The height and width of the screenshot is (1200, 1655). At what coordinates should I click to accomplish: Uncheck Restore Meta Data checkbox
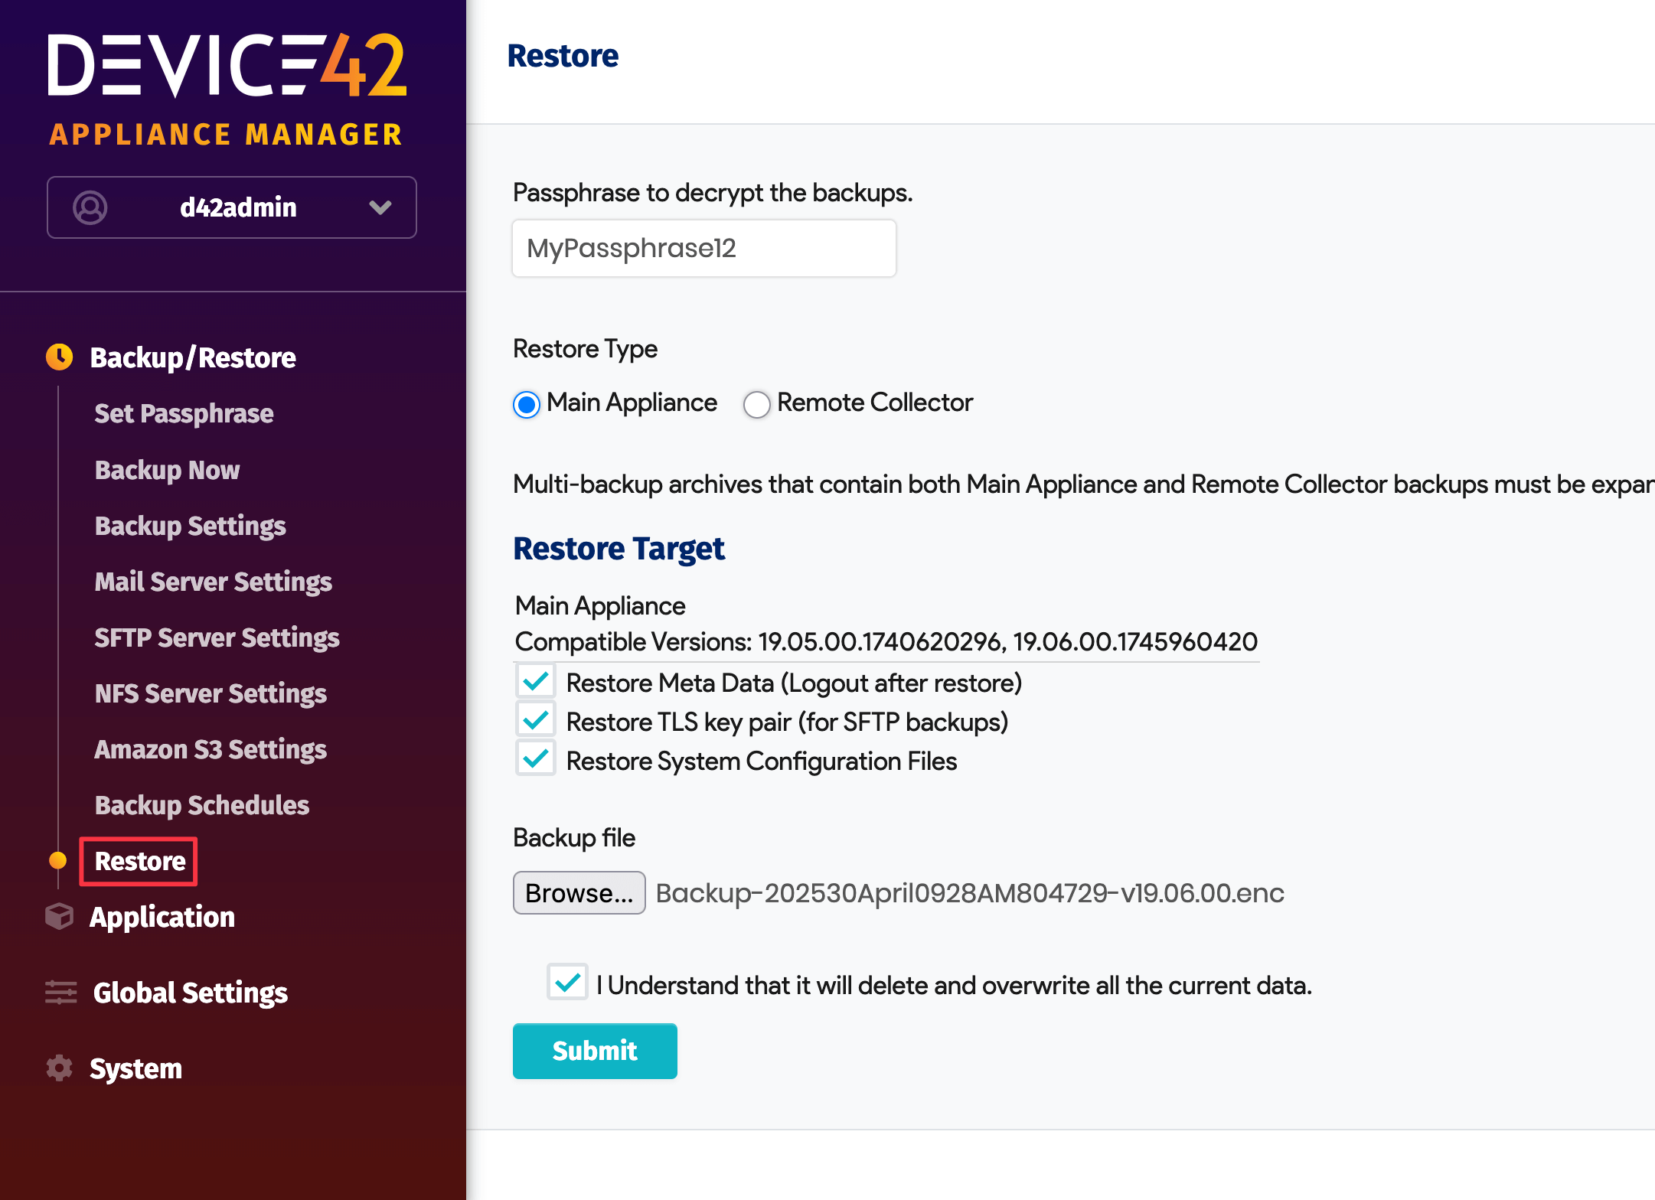(536, 682)
